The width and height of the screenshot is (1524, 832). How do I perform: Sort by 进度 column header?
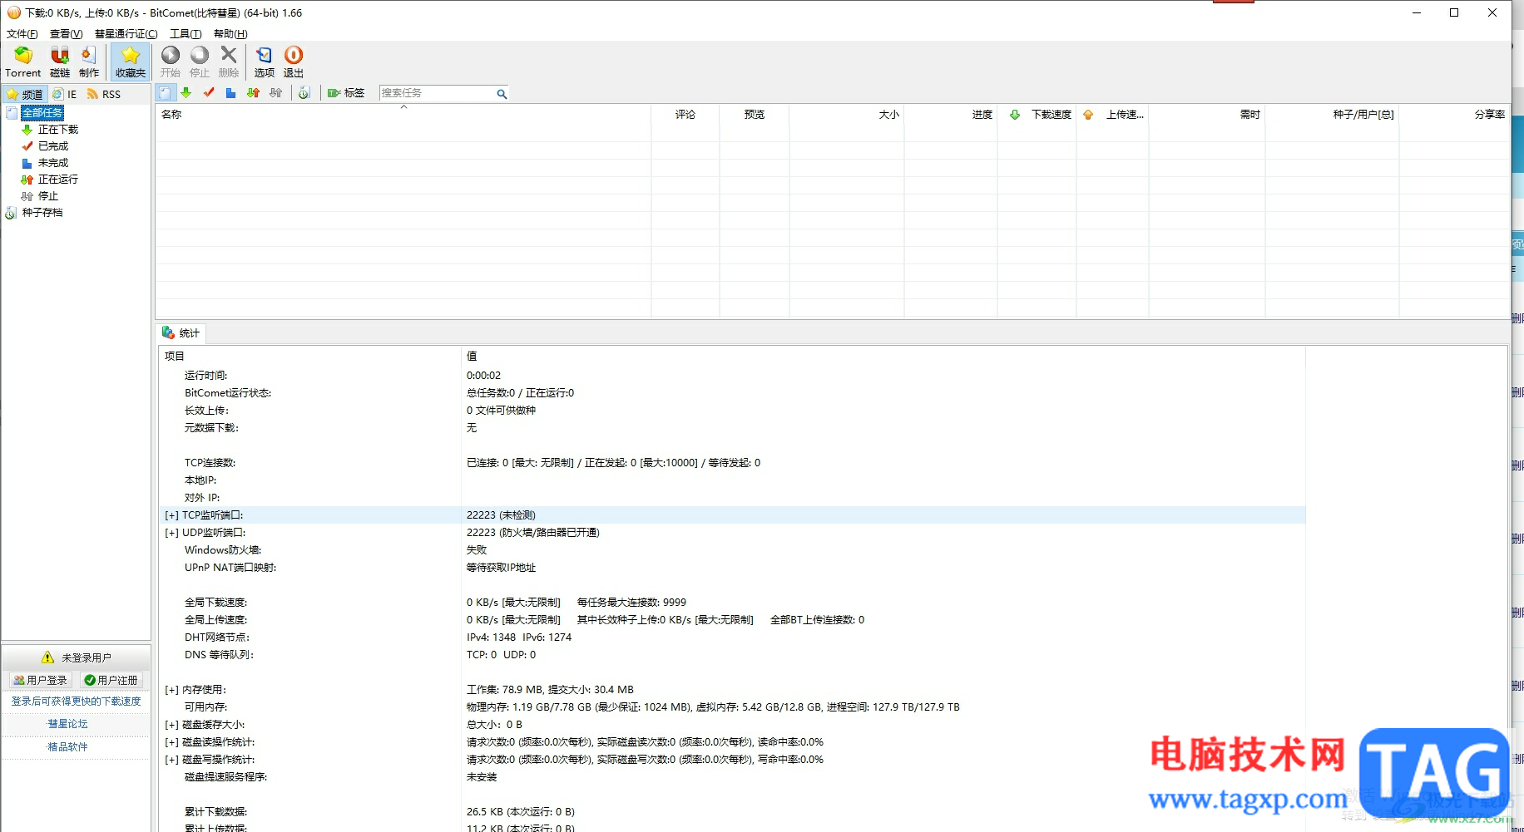[x=951, y=115]
